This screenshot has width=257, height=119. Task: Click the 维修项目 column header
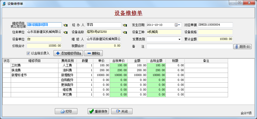pos(35,61)
